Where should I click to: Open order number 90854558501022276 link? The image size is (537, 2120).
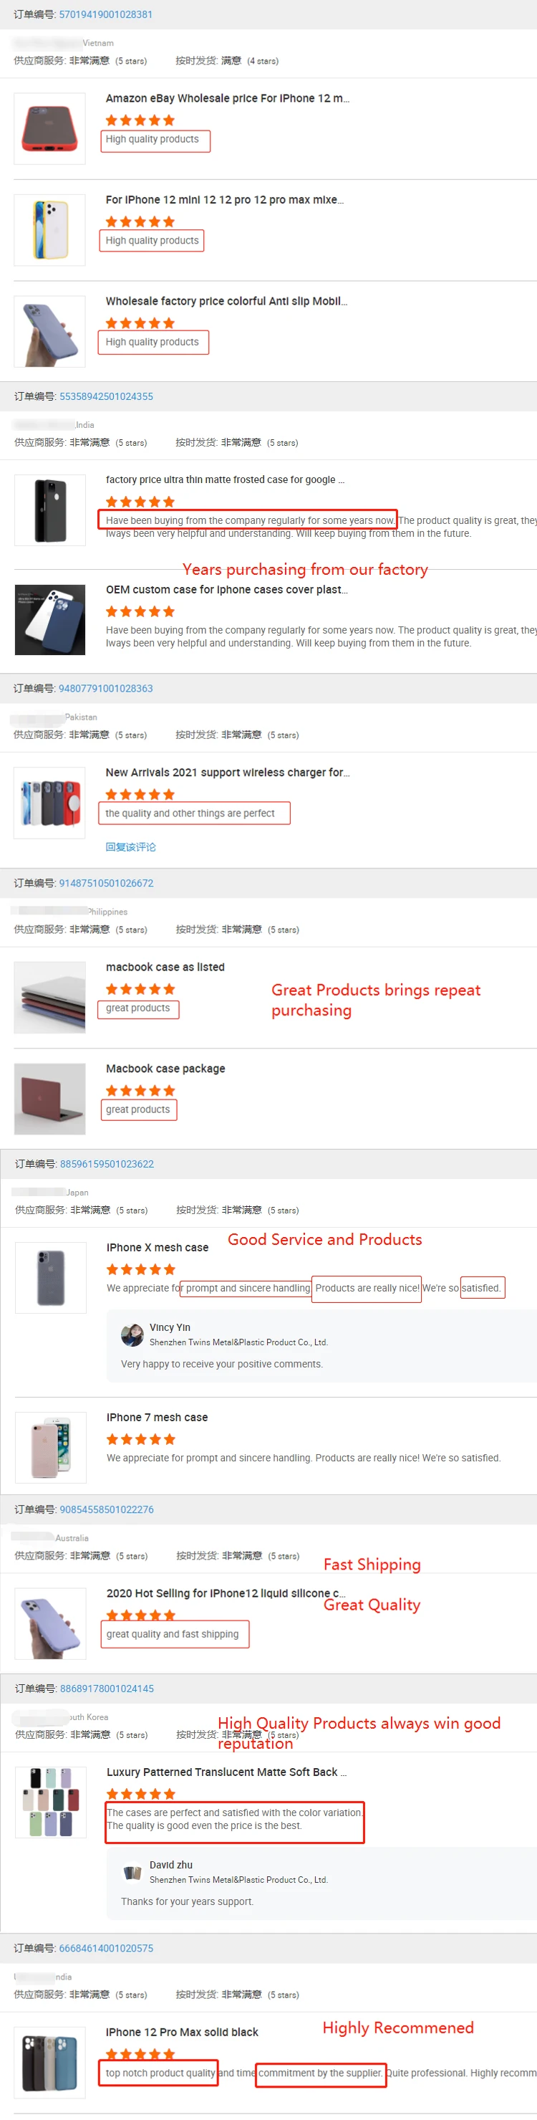[x=107, y=1509]
